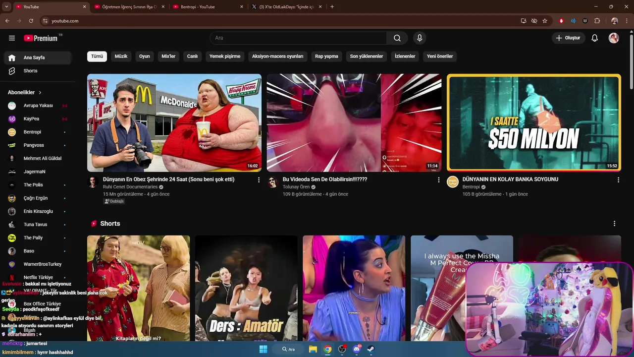Open the Tolunay Ören channel avatar
The height and width of the screenshot is (357, 634).
273,182
